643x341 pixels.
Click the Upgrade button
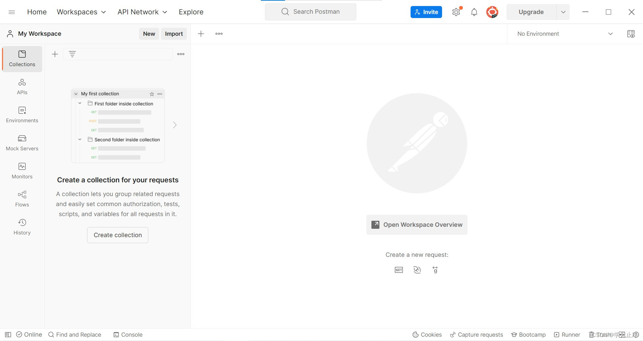[x=531, y=12]
